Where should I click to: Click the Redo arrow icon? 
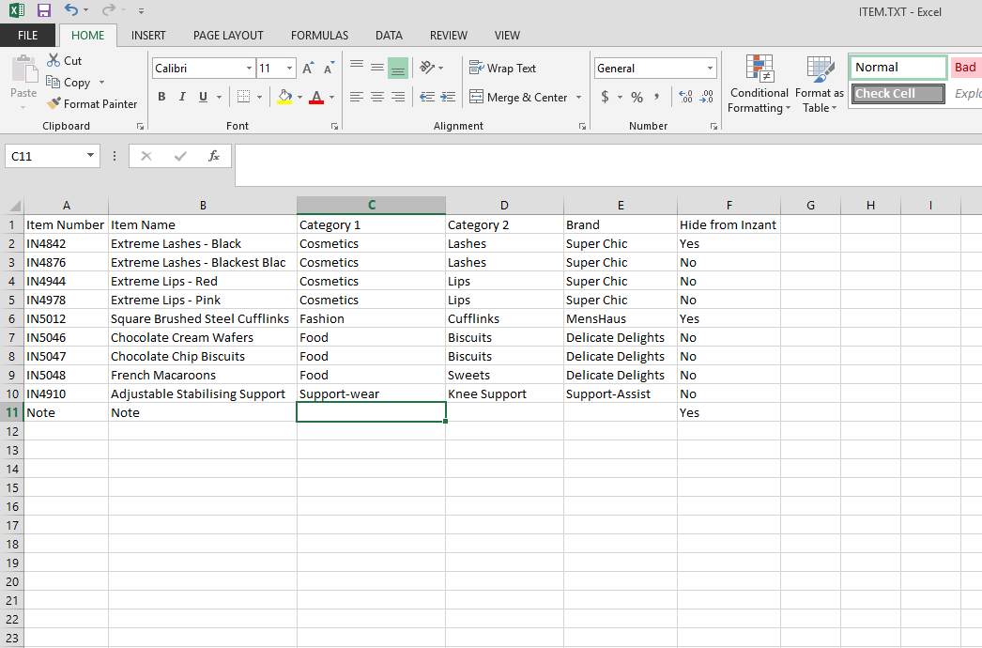(x=109, y=10)
